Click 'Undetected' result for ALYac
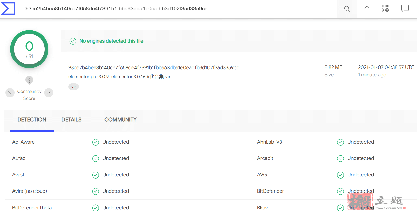 (116, 158)
